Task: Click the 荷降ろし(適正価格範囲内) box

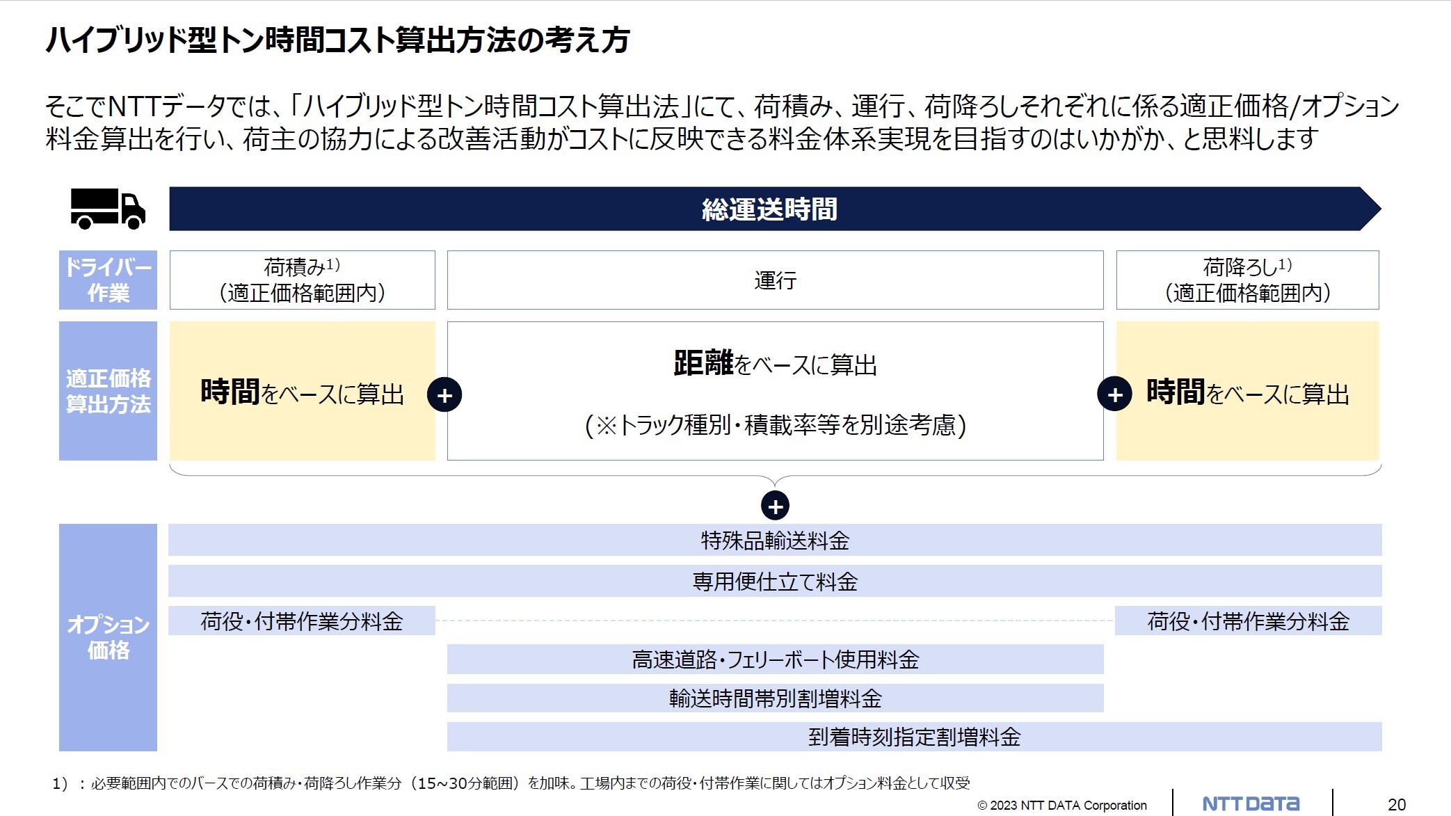Action: [1247, 280]
